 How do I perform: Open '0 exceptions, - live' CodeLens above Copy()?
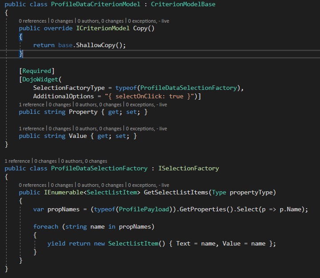point(148,21)
